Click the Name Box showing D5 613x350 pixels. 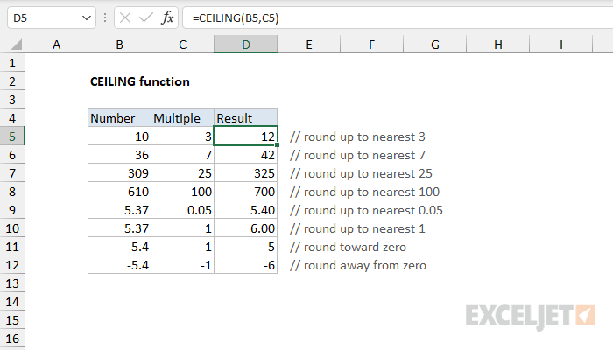(x=51, y=18)
